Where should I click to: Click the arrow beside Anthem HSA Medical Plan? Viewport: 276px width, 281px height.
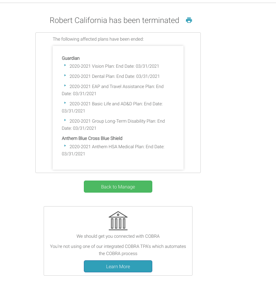coord(65,146)
